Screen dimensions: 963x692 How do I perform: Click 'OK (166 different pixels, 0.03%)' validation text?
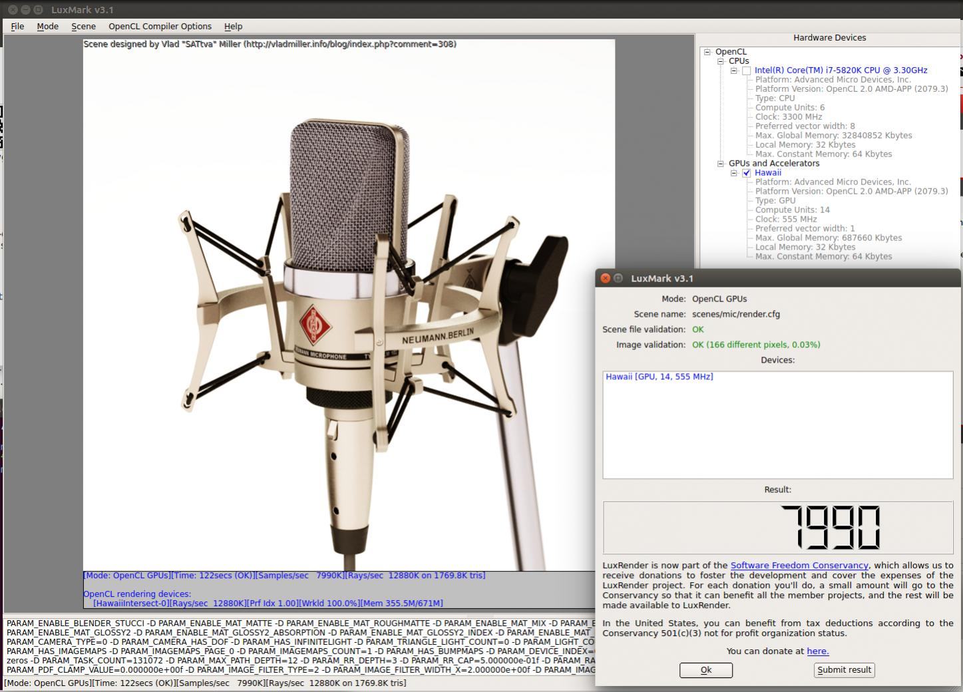[x=756, y=345]
